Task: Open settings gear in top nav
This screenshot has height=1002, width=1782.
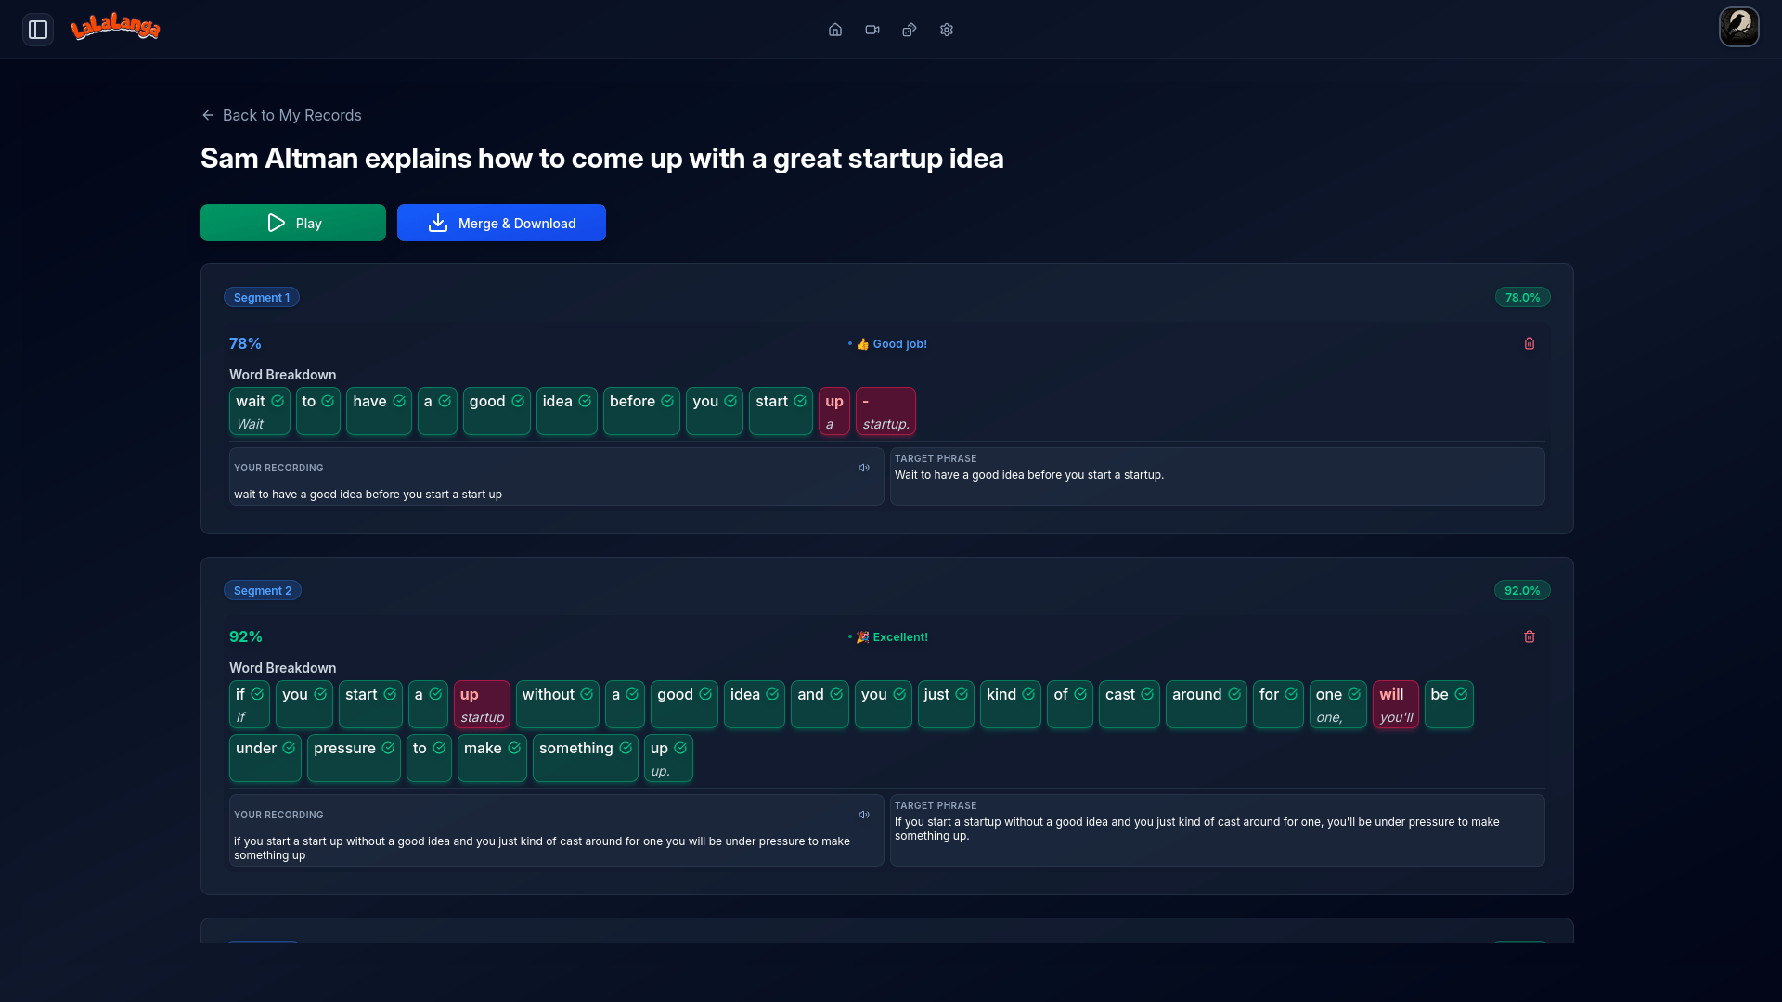Action: pos(947,30)
